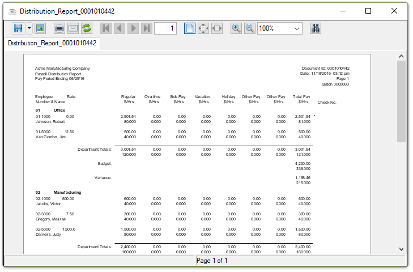Go to the first page
Screen dimensions: 413x272
tap(106, 28)
